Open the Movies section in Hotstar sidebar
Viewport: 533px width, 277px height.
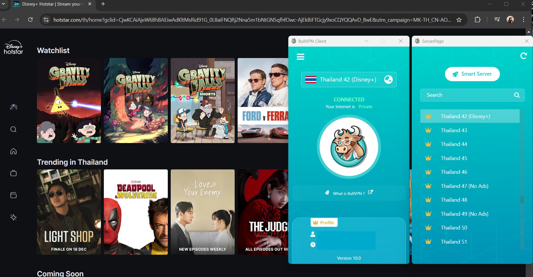tap(13, 195)
